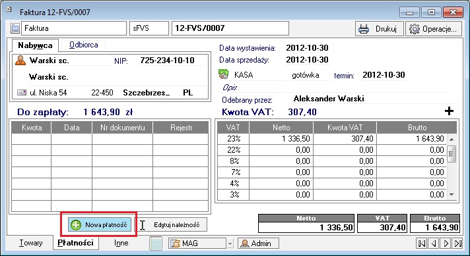This screenshot has width=470, height=256.
Task: Go to the first record using navigation arrow
Action: click(422, 243)
